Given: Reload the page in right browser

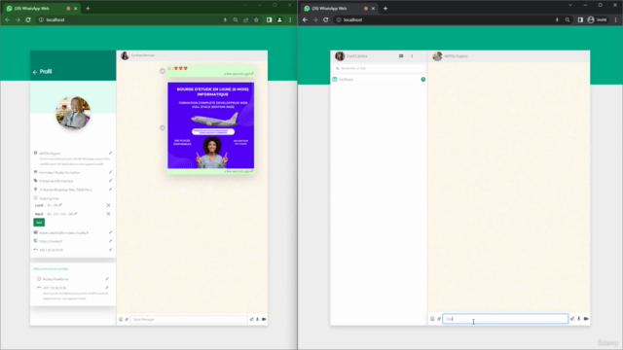Looking at the screenshot, I should [326, 19].
